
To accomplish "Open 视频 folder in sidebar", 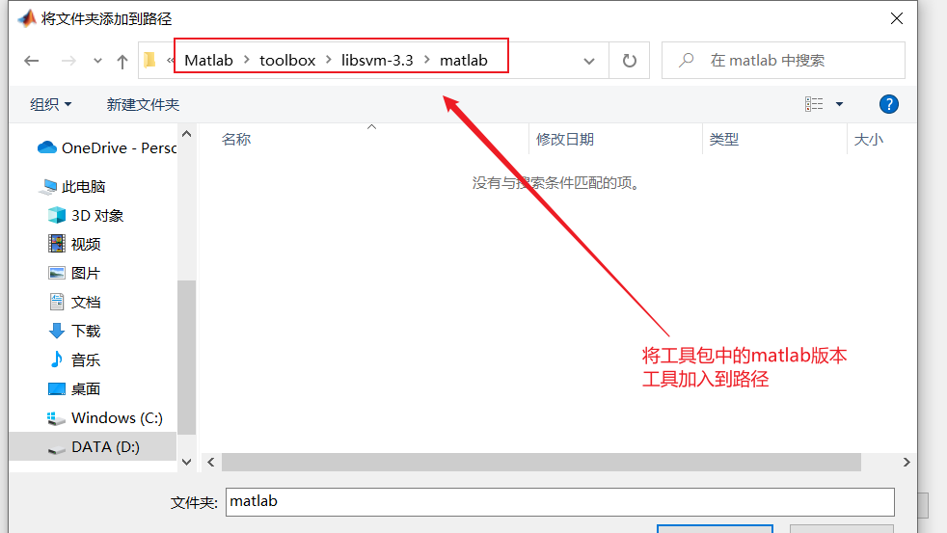I will click(x=74, y=245).
